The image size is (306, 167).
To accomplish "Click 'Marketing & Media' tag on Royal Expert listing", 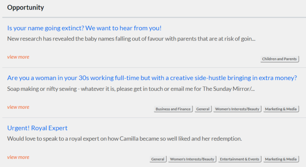I will pyautogui.click(x=281, y=159).
